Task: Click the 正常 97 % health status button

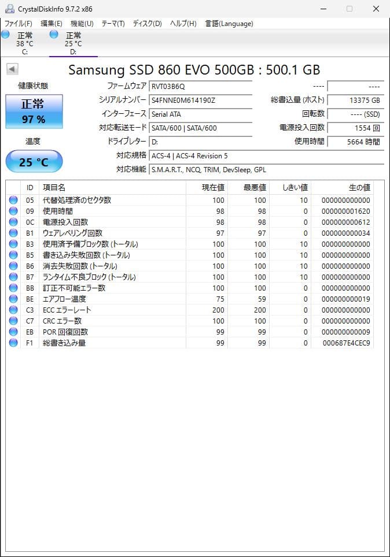Action: [34, 111]
